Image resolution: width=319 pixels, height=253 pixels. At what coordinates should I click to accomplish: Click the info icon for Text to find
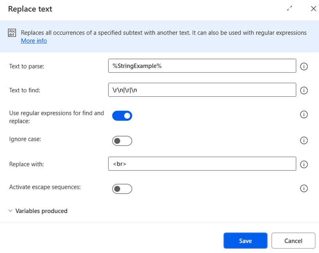tap(304, 90)
